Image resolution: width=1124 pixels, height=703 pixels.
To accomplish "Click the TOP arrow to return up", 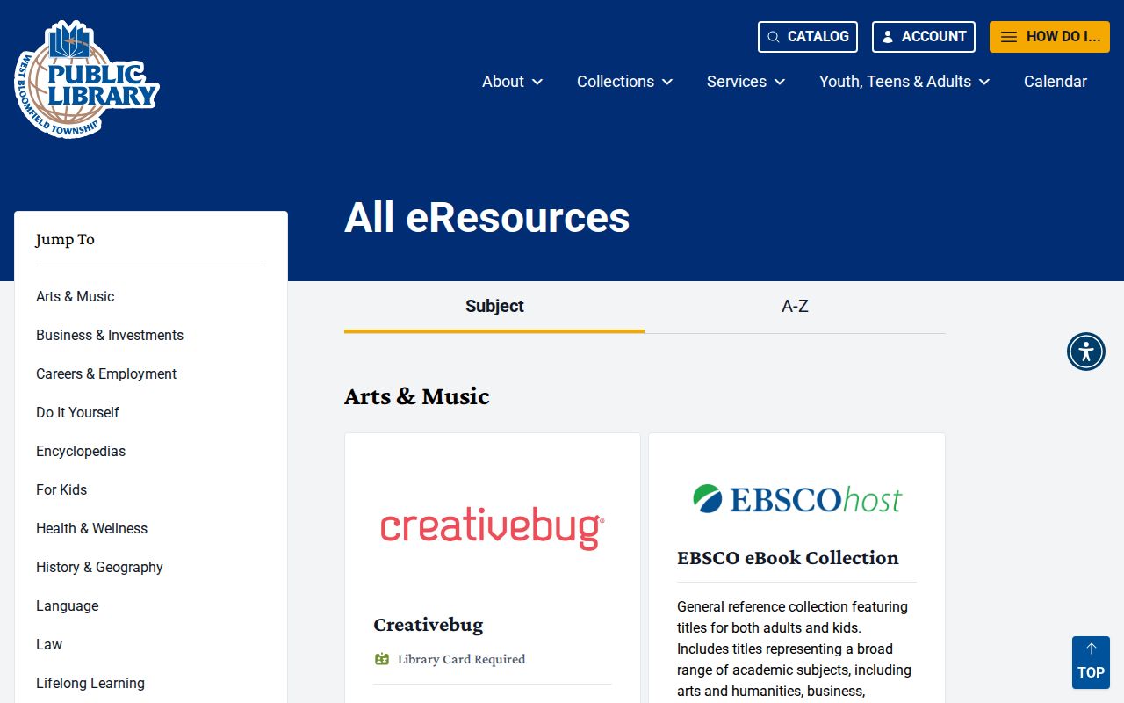I will [1091, 663].
